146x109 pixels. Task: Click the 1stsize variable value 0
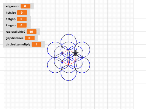click(x=22, y=13)
